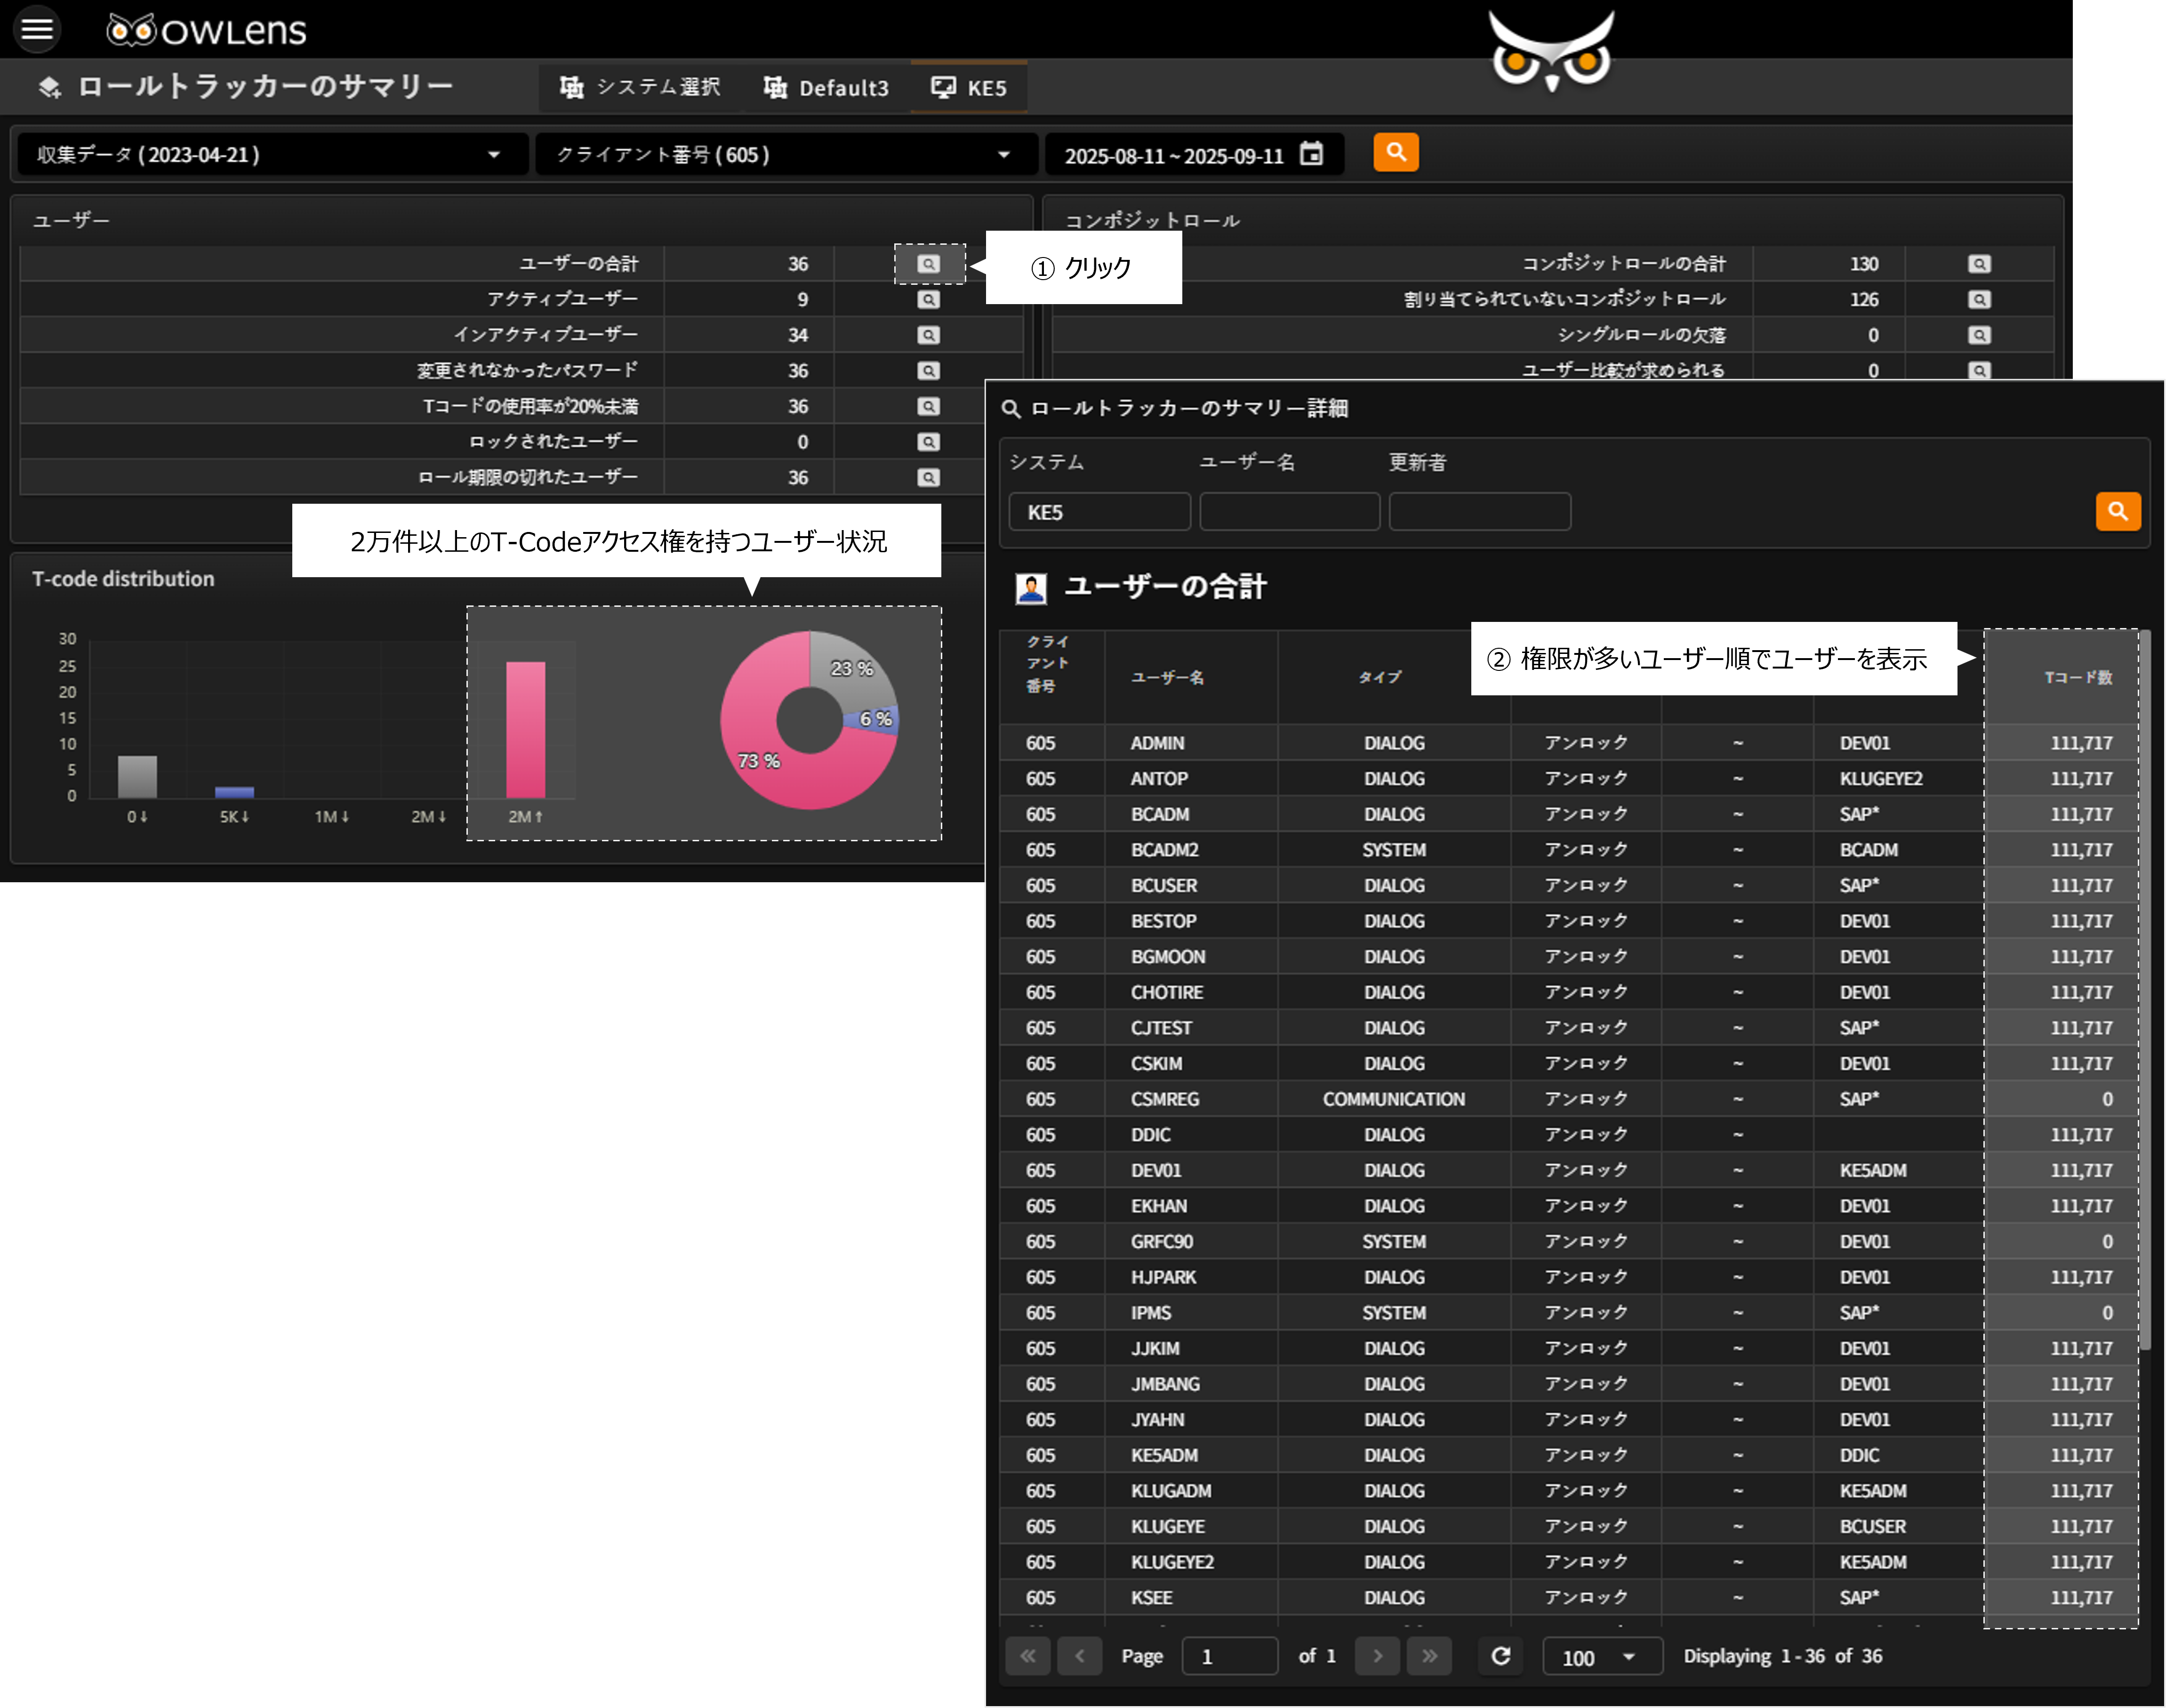Click the Page number input field
The image size is (2166, 1708).
1229,1657
